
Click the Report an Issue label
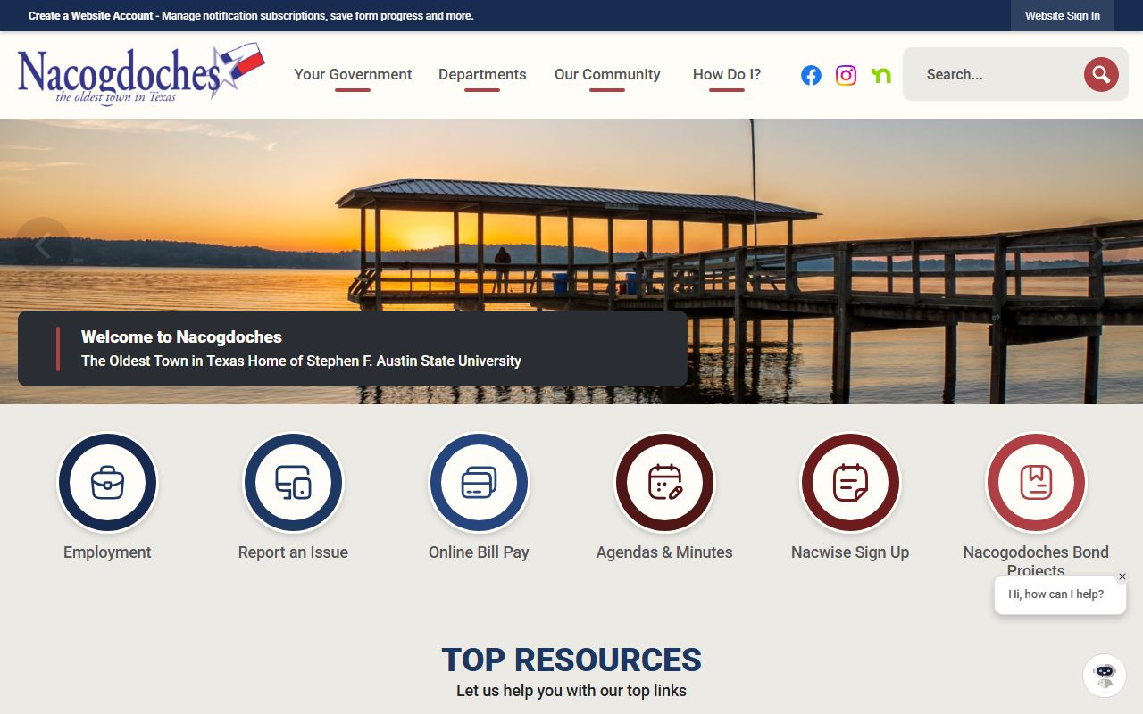[x=293, y=552]
